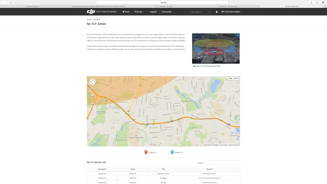The image size is (327, 184).
Task: Switch to the Disc Replacement Form PDF tab
Action: pos(98,6)
